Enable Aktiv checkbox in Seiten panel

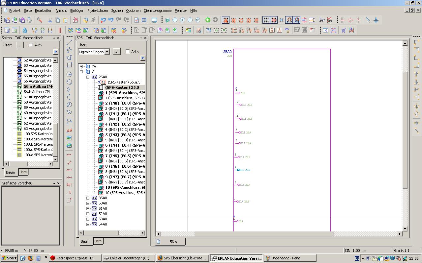click(x=31, y=45)
